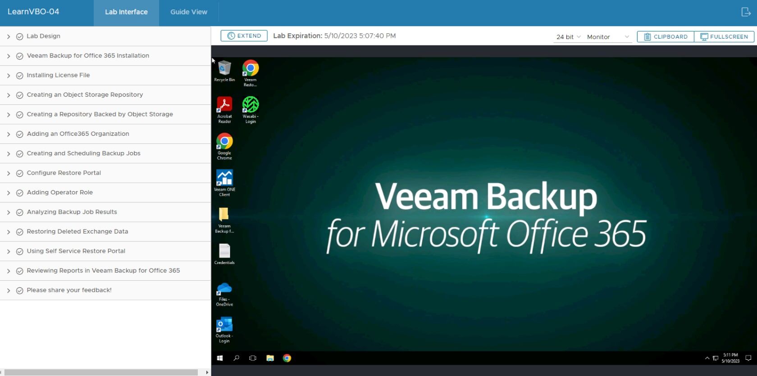Image resolution: width=757 pixels, height=376 pixels.
Task: Show hidden system tray icons
Action: (707, 358)
